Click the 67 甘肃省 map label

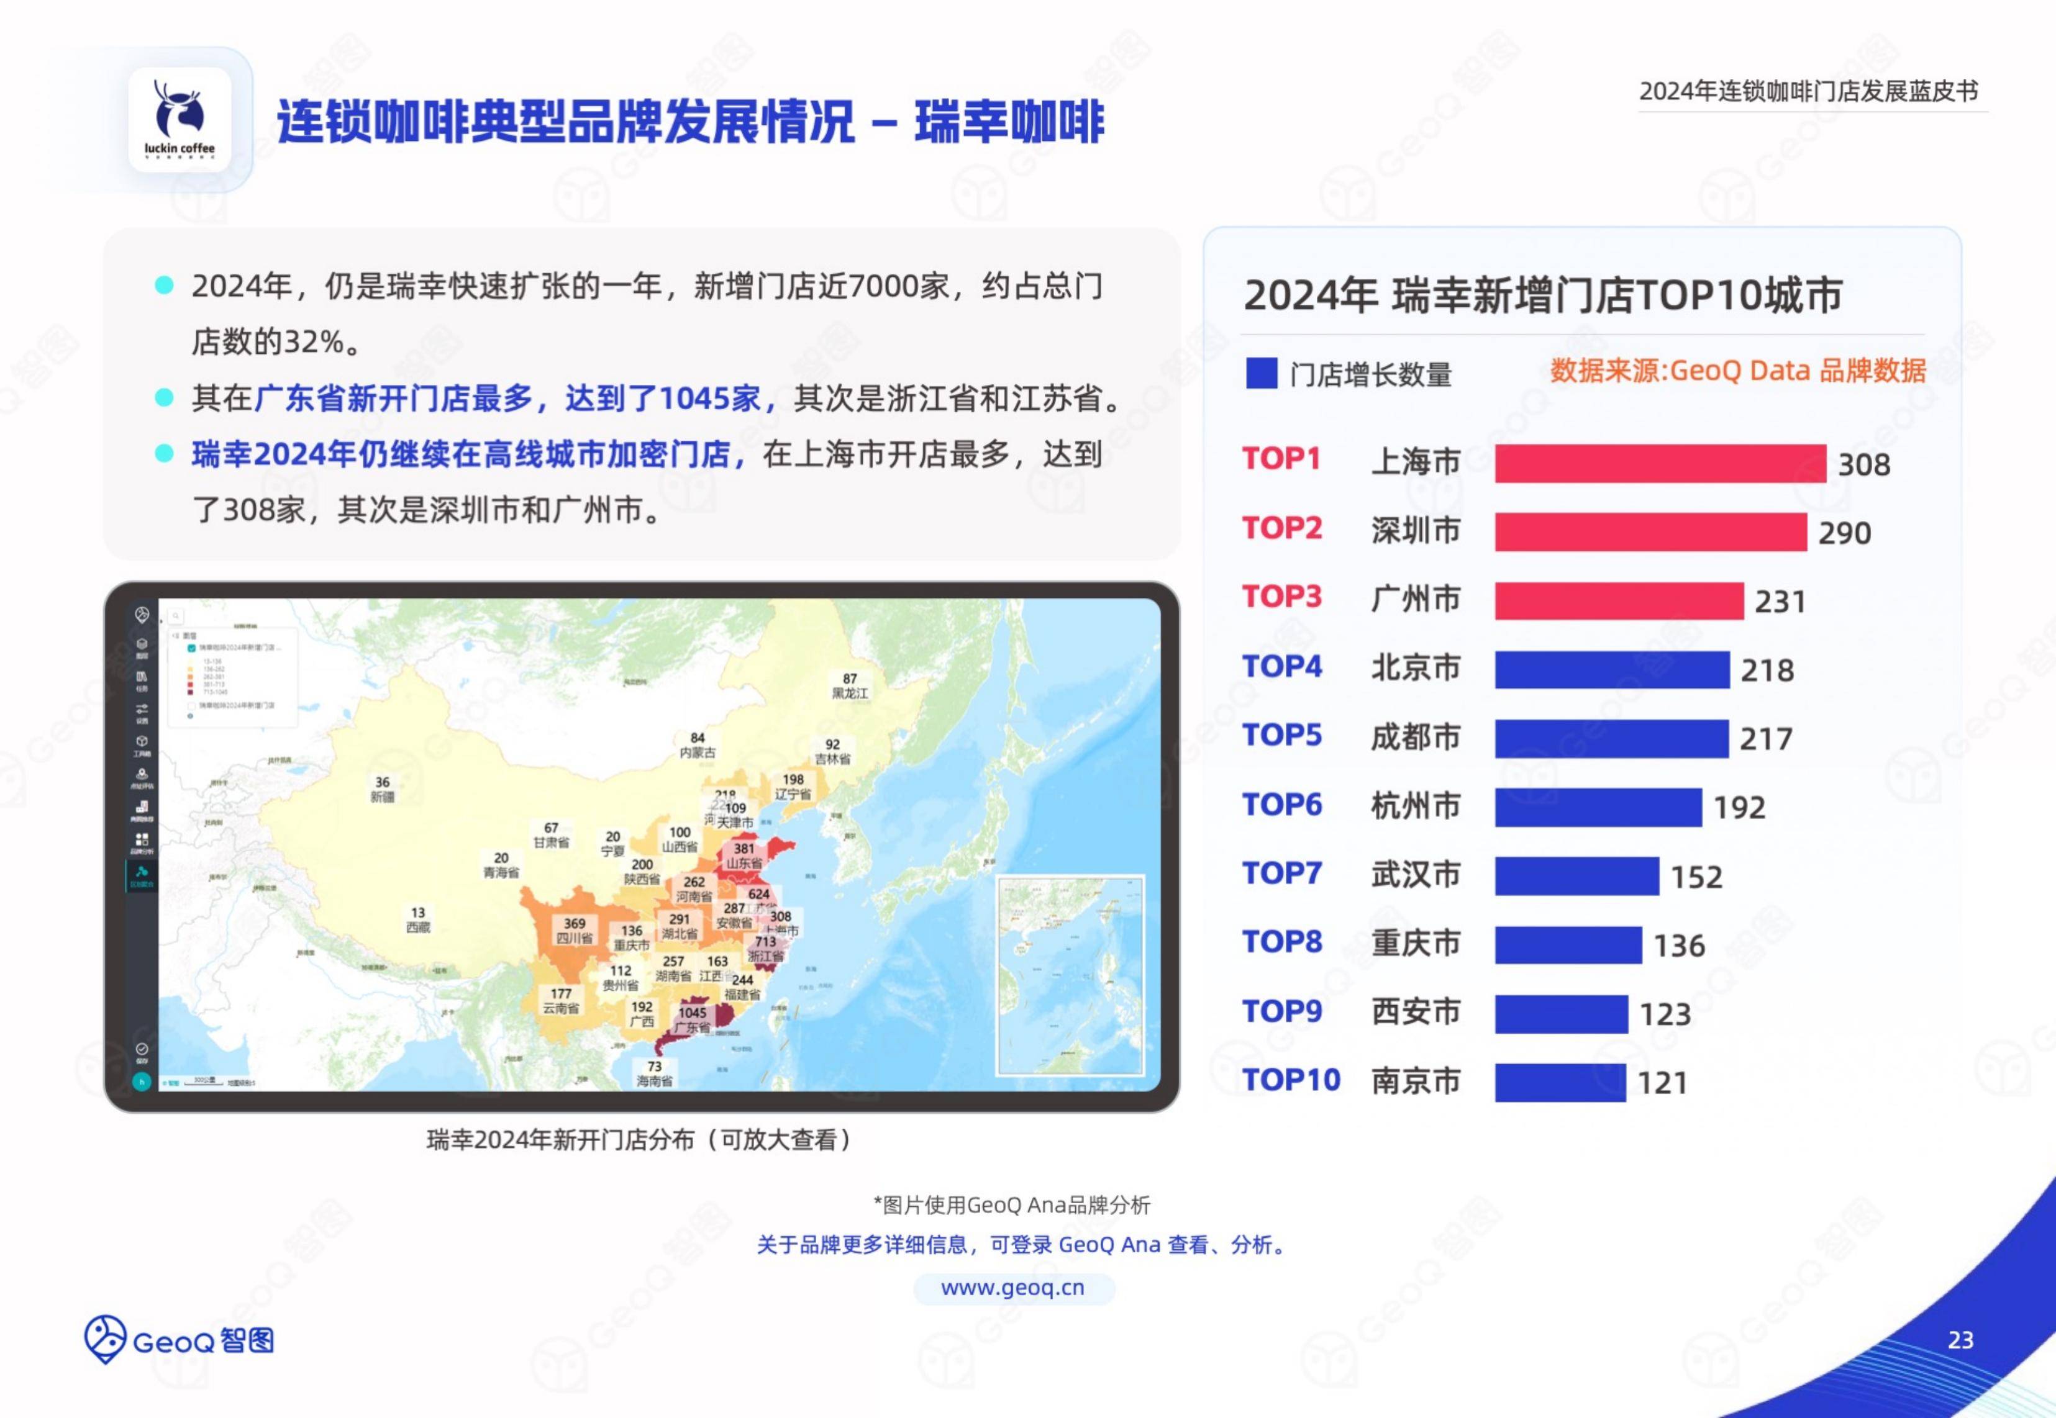coord(551,834)
